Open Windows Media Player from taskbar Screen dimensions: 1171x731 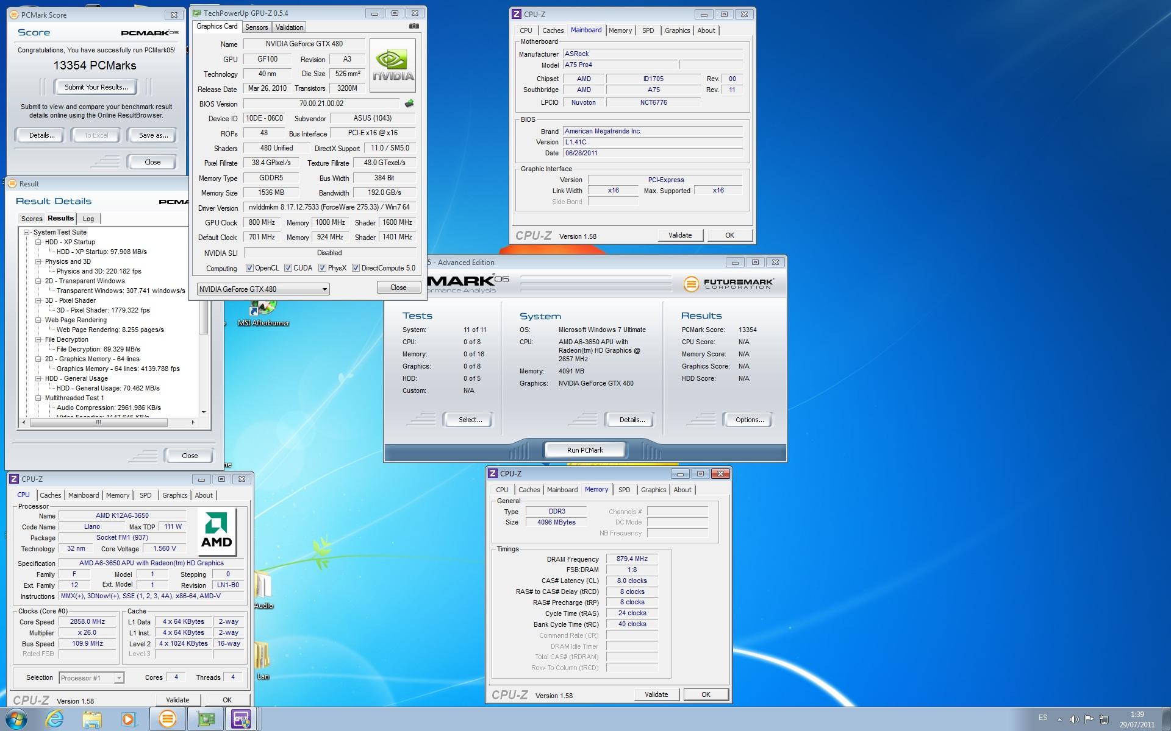[x=129, y=719]
